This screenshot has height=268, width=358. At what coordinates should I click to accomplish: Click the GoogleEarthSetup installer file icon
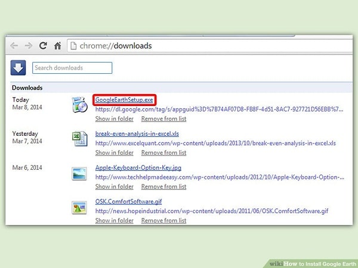79,105
